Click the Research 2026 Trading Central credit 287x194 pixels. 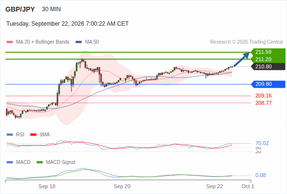click(x=246, y=42)
